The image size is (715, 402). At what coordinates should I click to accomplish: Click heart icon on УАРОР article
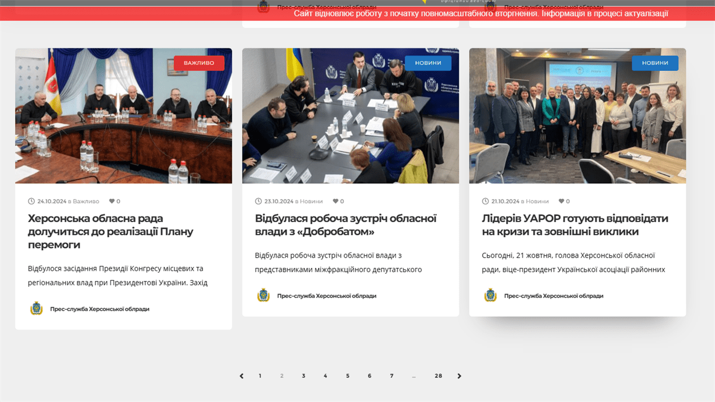click(561, 202)
